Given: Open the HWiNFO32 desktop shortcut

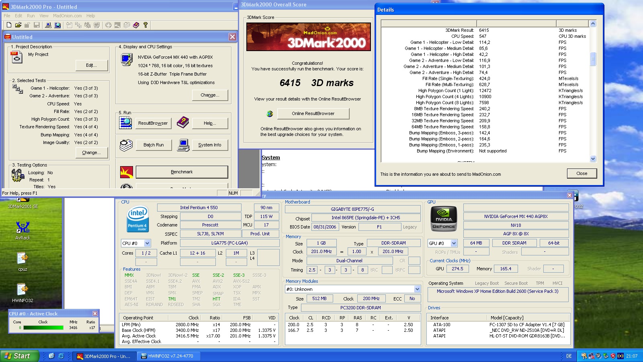Looking at the screenshot, I should (x=23, y=293).
